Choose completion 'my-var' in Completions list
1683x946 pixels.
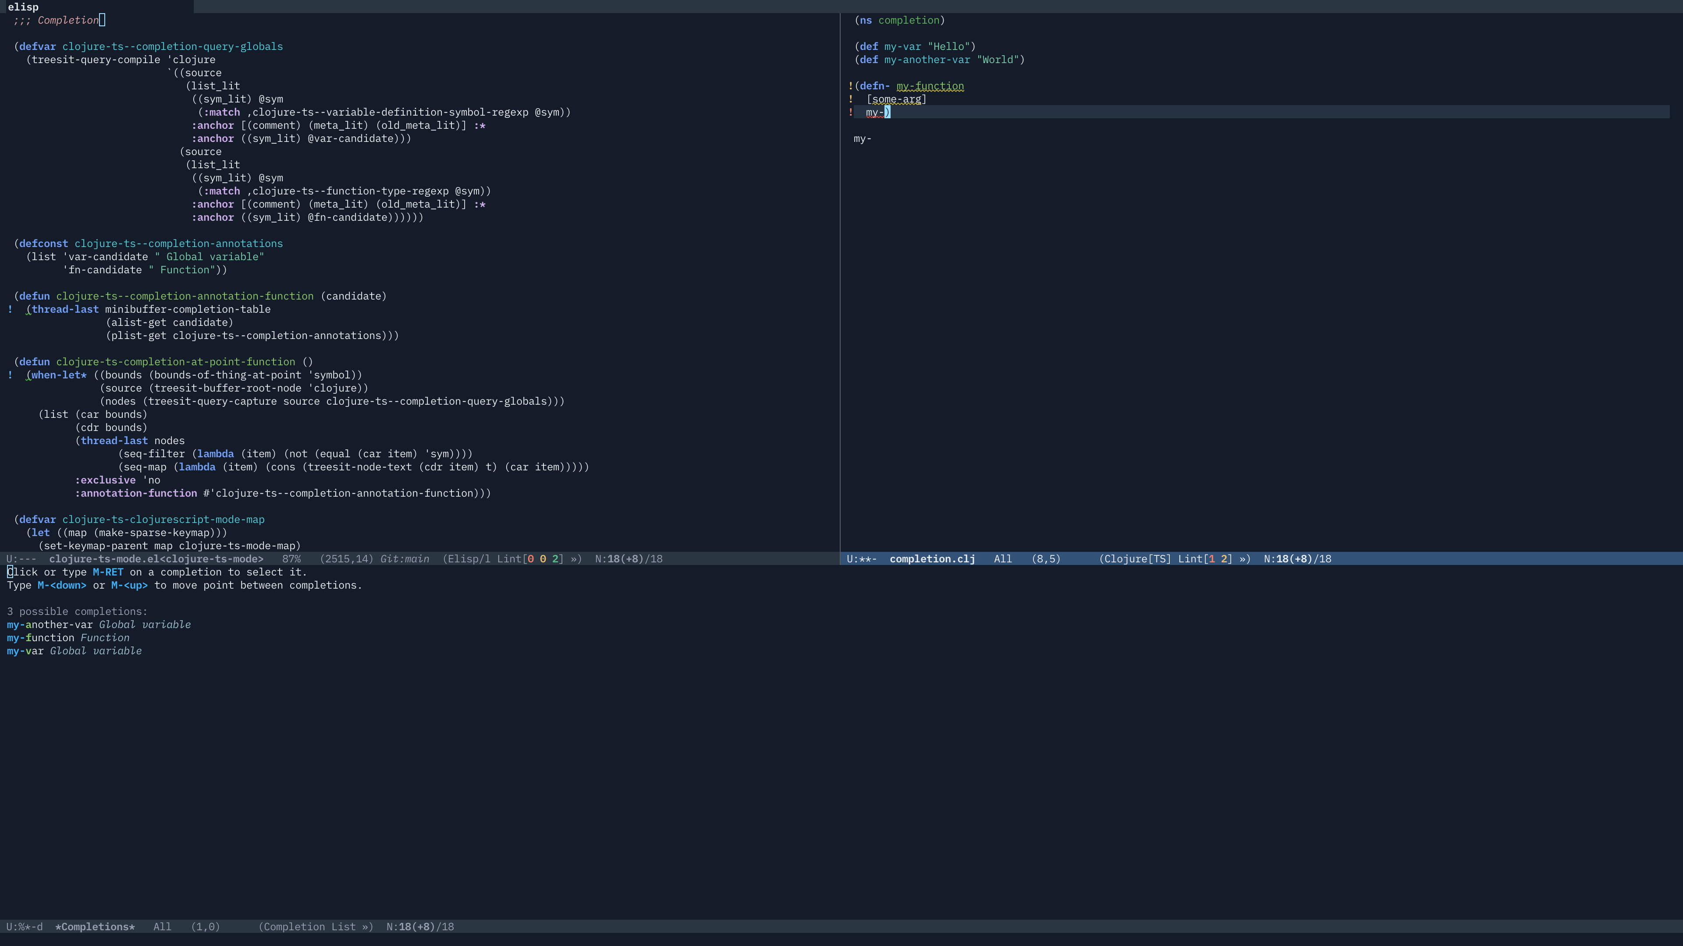click(x=25, y=651)
